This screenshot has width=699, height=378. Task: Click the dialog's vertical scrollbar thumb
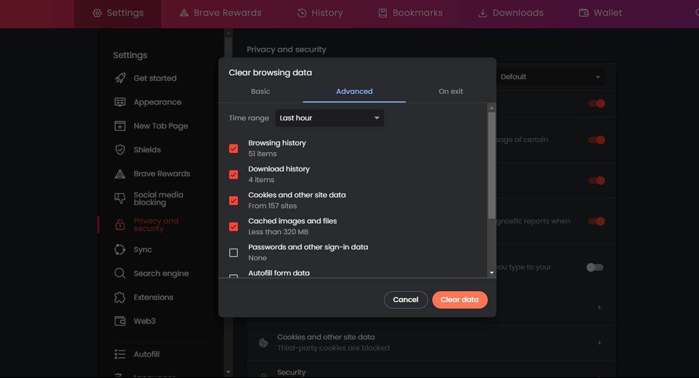pos(492,165)
